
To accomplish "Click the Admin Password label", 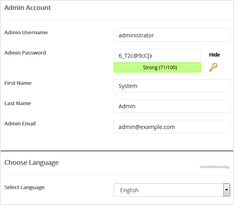I will [25, 53].
